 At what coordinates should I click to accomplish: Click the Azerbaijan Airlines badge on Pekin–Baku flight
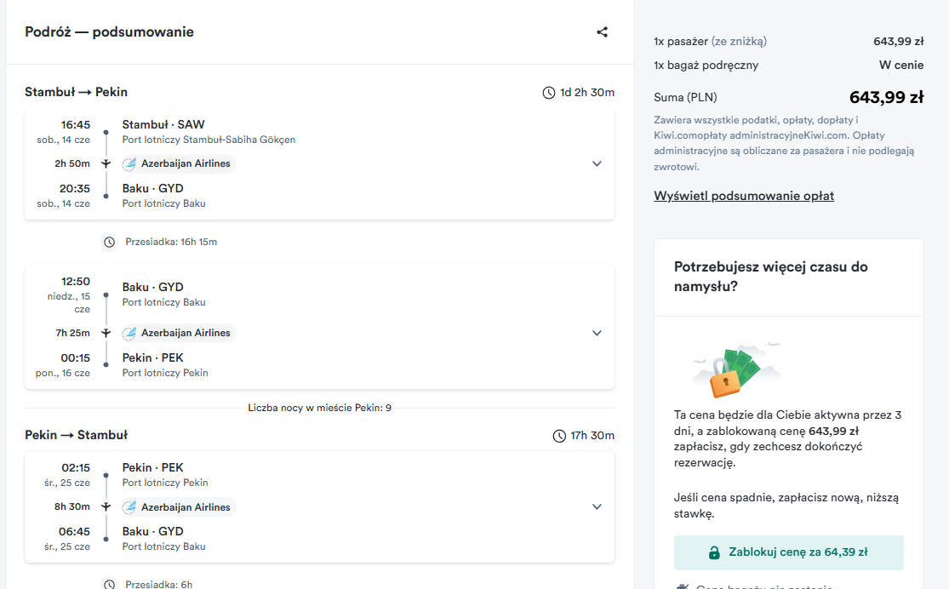179,507
